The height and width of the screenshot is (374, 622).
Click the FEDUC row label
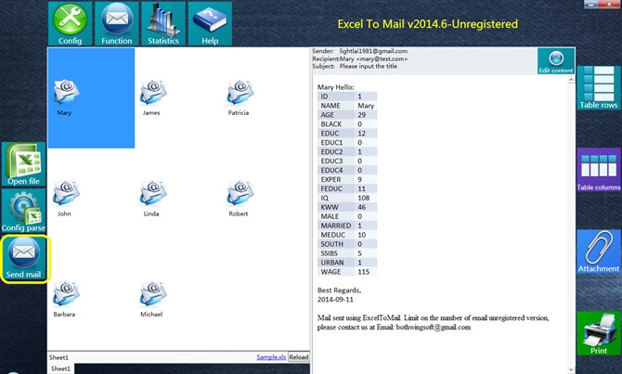pyautogui.click(x=331, y=188)
